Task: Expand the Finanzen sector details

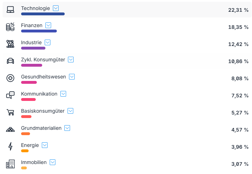Action: pyautogui.click(x=48, y=25)
